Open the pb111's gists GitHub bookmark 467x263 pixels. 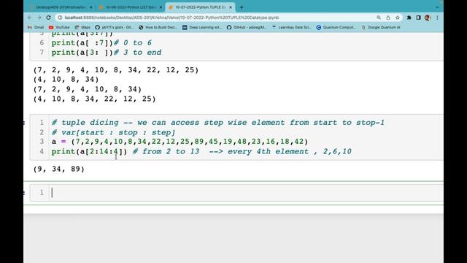coord(114,28)
